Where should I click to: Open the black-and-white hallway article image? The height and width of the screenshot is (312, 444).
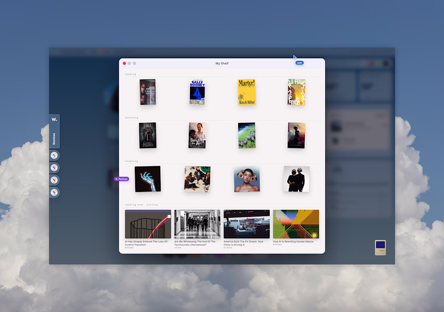(197, 224)
